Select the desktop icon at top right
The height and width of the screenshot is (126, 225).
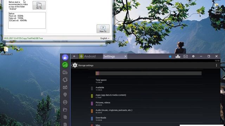217,9
